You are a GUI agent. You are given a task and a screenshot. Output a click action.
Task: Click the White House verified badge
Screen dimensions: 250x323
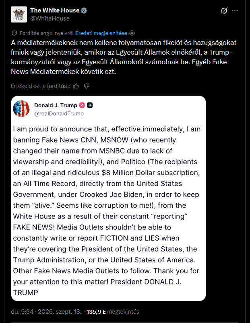tap(84, 10)
